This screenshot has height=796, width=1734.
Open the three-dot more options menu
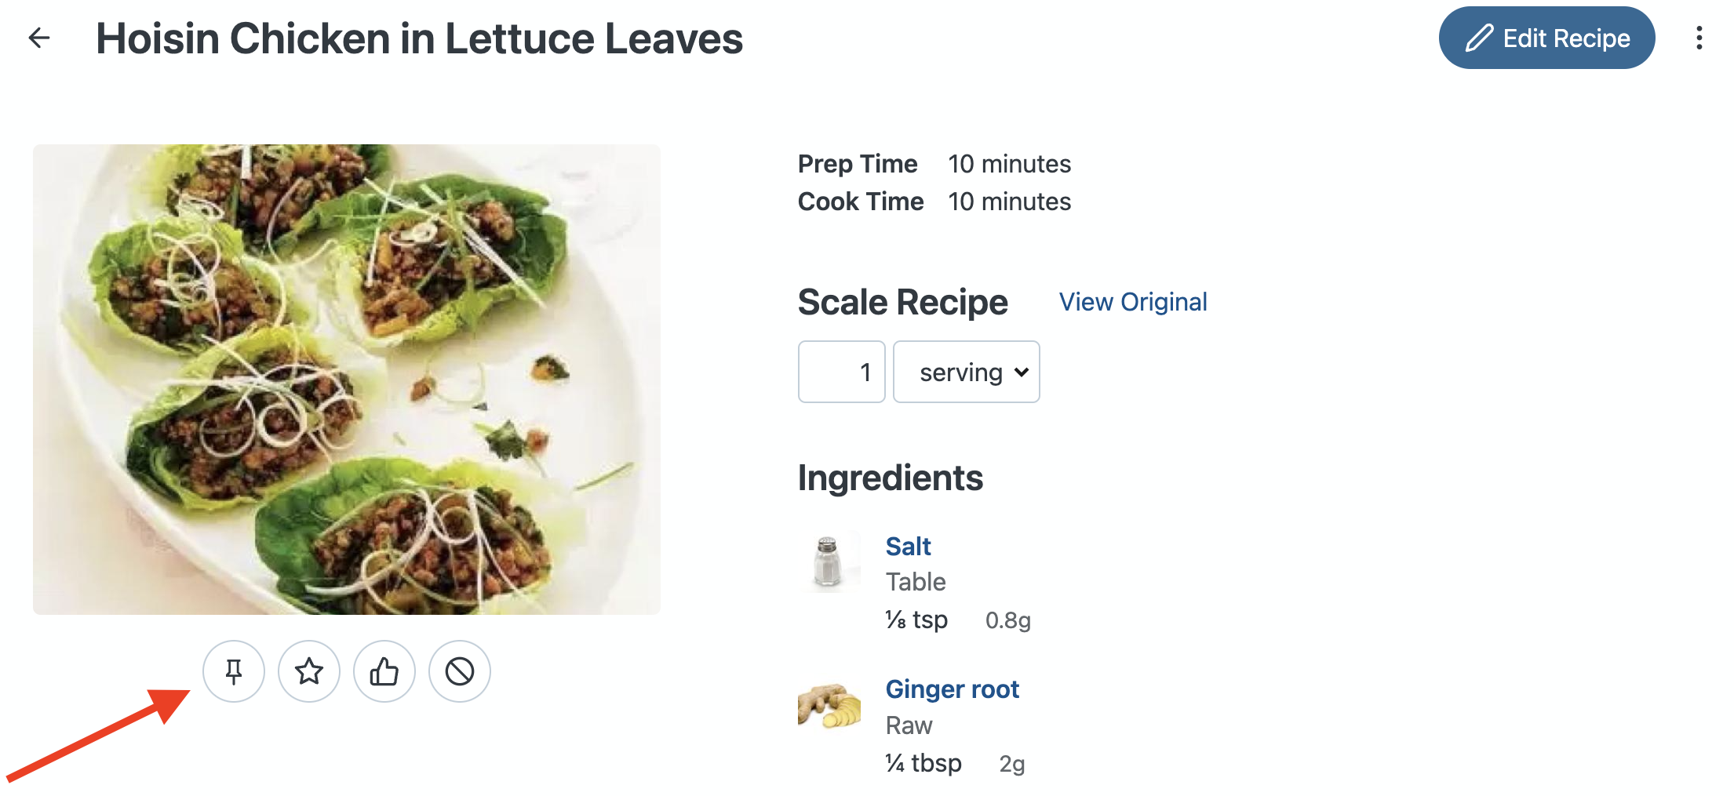coord(1699,38)
